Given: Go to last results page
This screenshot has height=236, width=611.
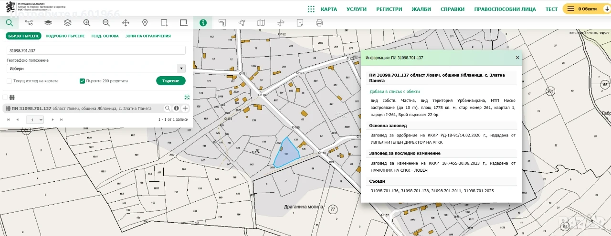Looking at the screenshot, I should coord(61,120).
